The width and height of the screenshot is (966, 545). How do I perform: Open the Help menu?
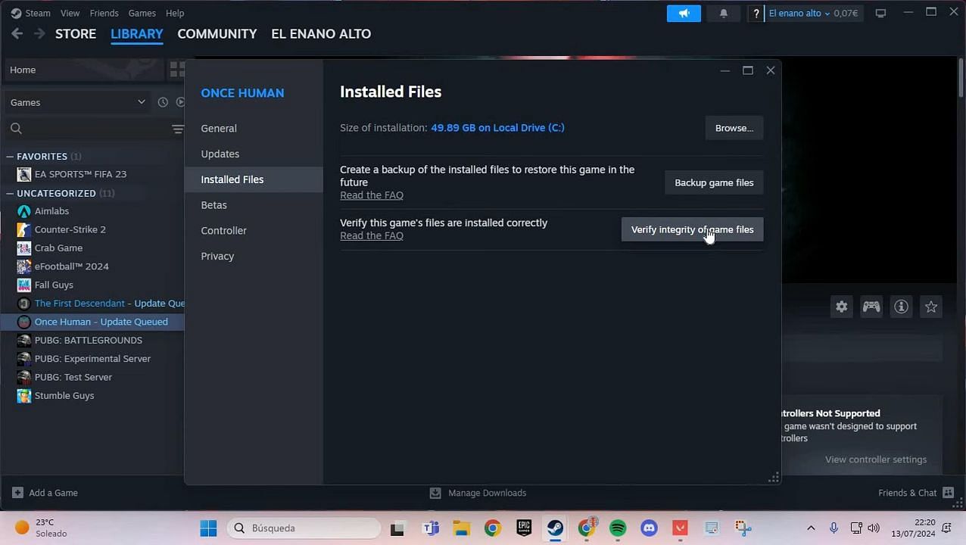(x=175, y=13)
